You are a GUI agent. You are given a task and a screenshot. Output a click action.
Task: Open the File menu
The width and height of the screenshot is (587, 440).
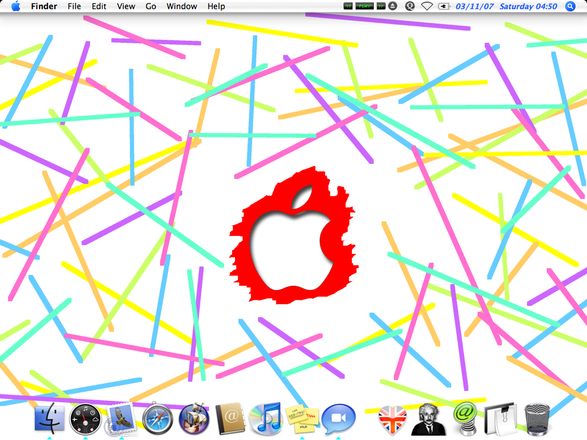pyautogui.click(x=74, y=6)
